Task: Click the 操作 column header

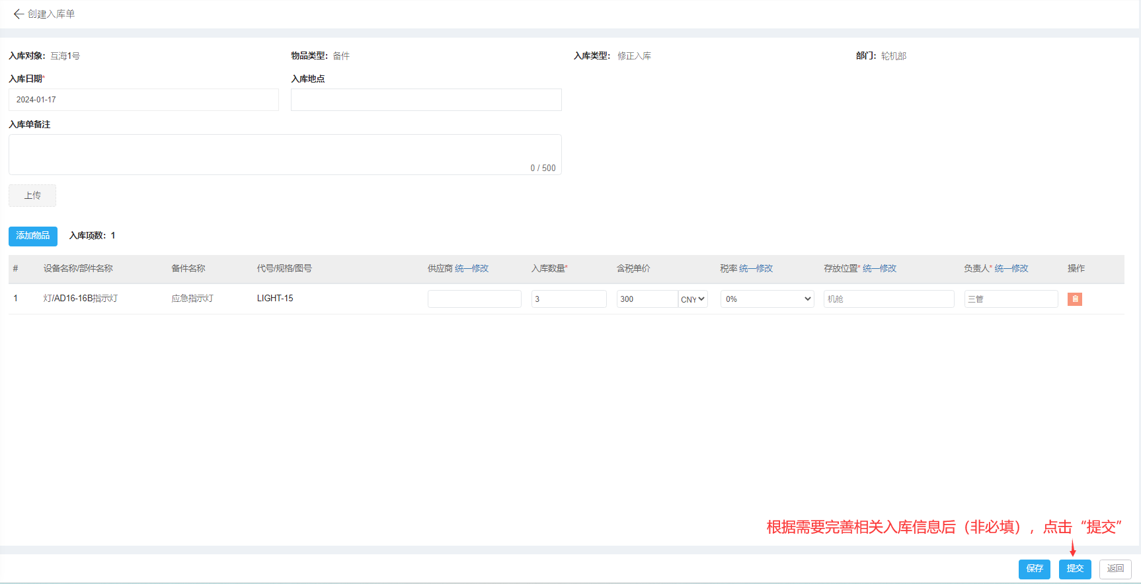Action: click(x=1076, y=268)
